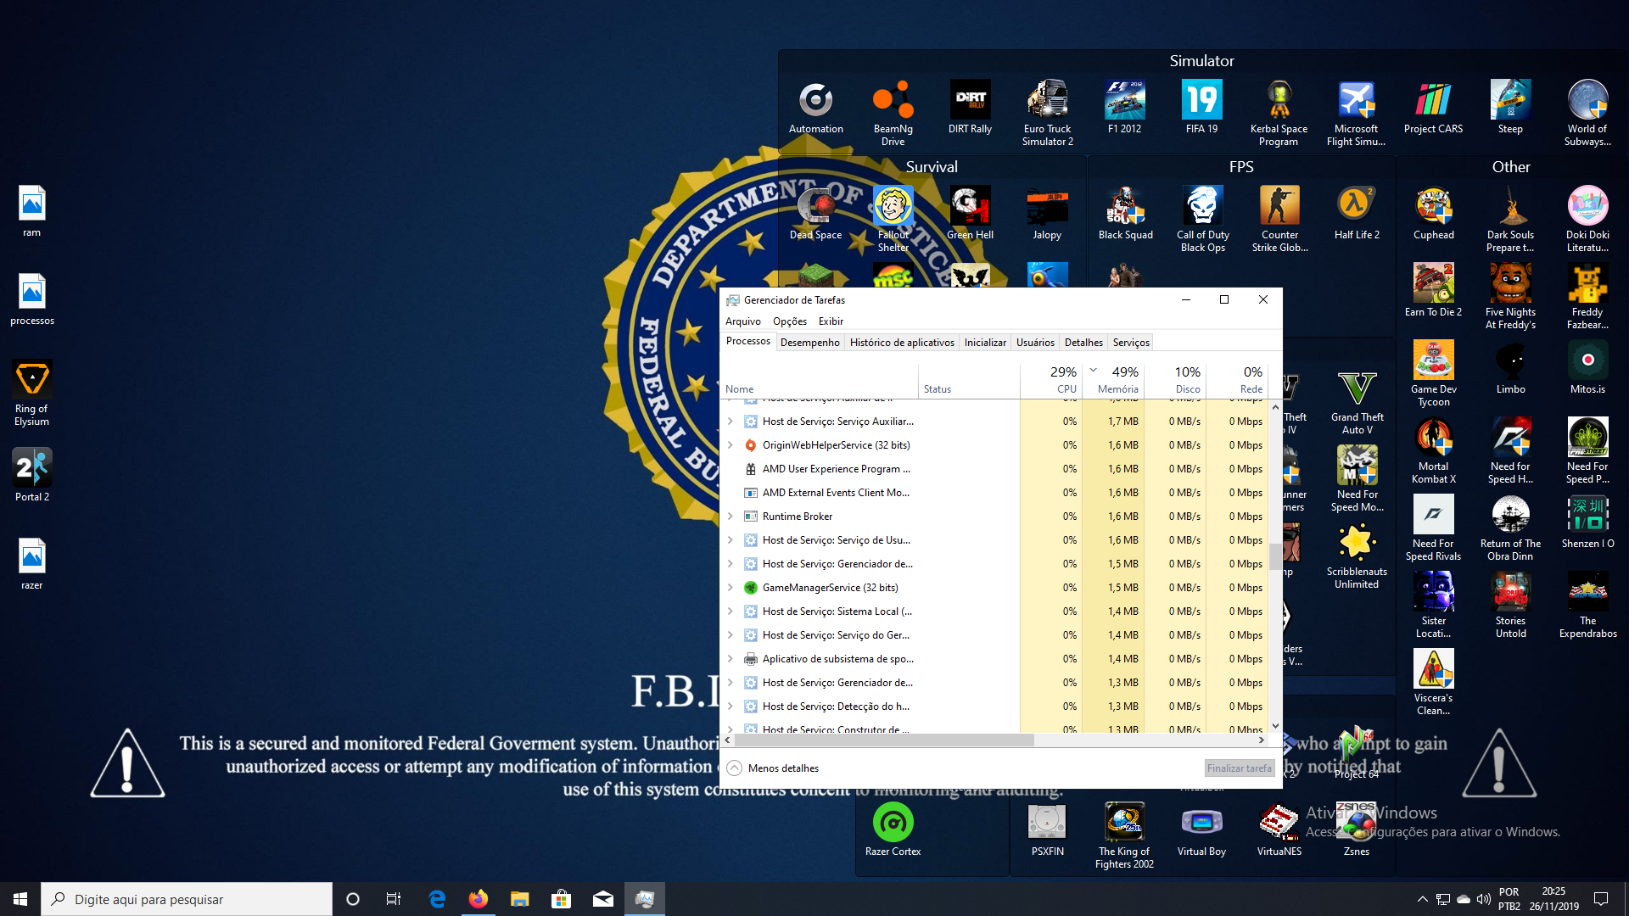Open the Windows notification center
The height and width of the screenshot is (916, 1629).
(1601, 899)
